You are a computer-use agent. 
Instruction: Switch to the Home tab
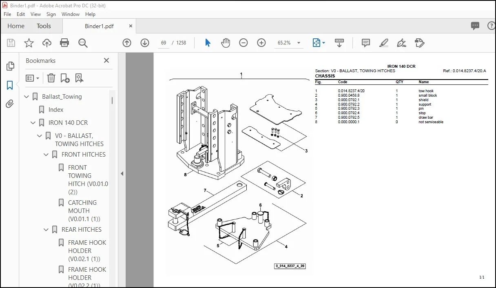pos(16,26)
